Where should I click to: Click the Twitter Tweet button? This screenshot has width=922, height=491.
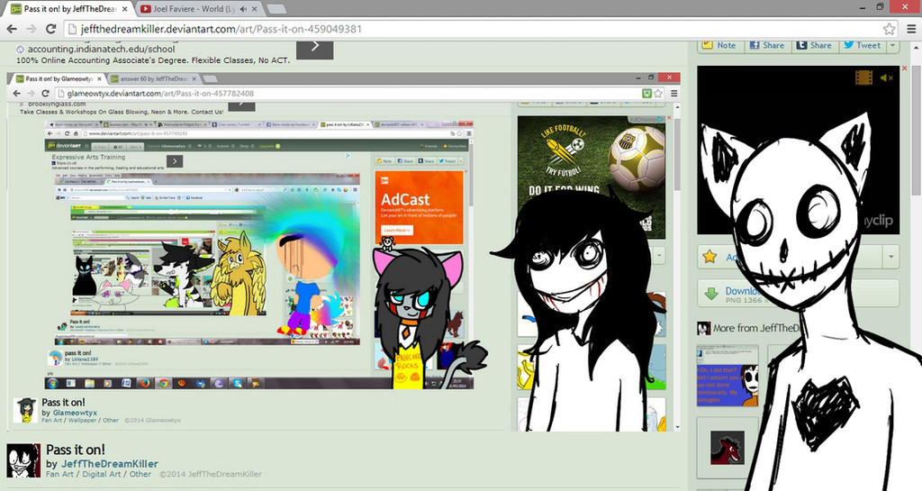pos(862,46)
